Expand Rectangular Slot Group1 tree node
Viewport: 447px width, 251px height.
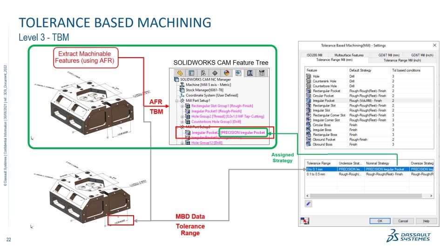click(x=182, y=106)
